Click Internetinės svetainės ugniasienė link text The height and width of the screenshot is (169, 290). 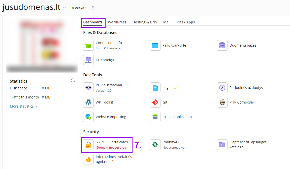click(114, 159)
